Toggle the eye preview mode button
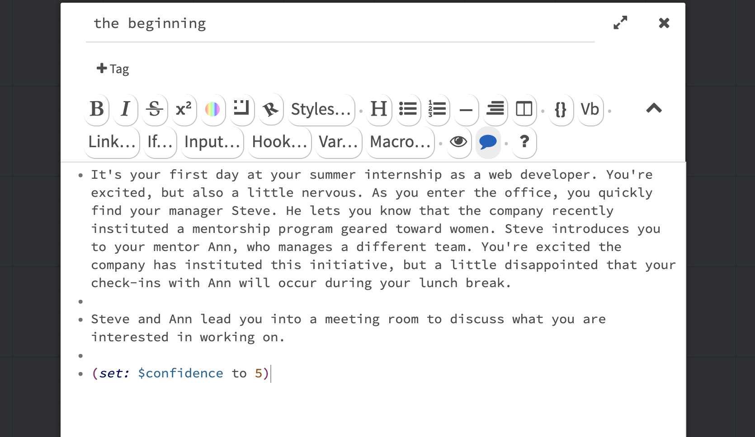 pyautogui.click(x=458, y=142)
